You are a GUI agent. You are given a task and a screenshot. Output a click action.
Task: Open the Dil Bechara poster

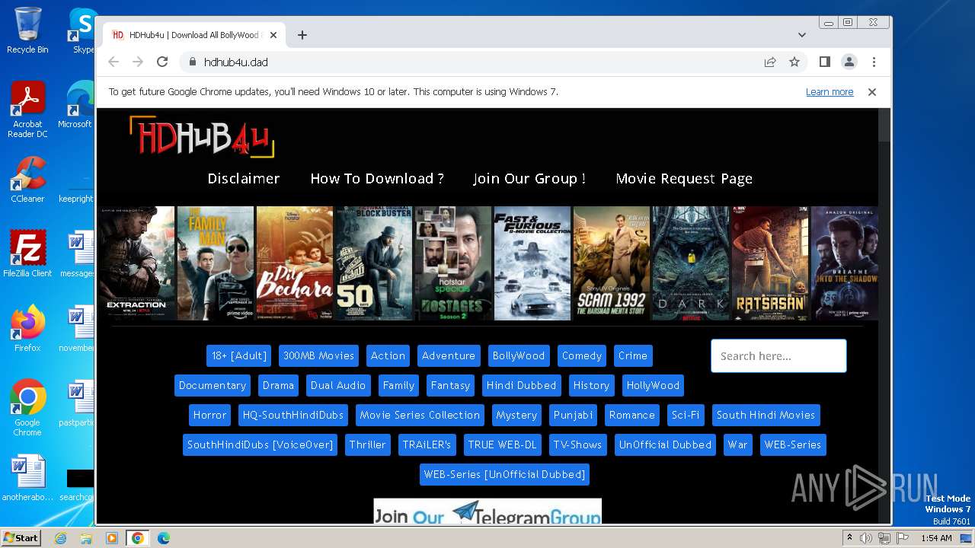295,263
